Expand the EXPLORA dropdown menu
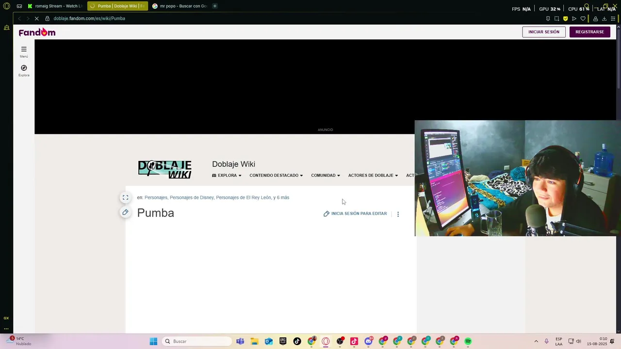This screenshot has width=621, height=349. tap(227, 175)
